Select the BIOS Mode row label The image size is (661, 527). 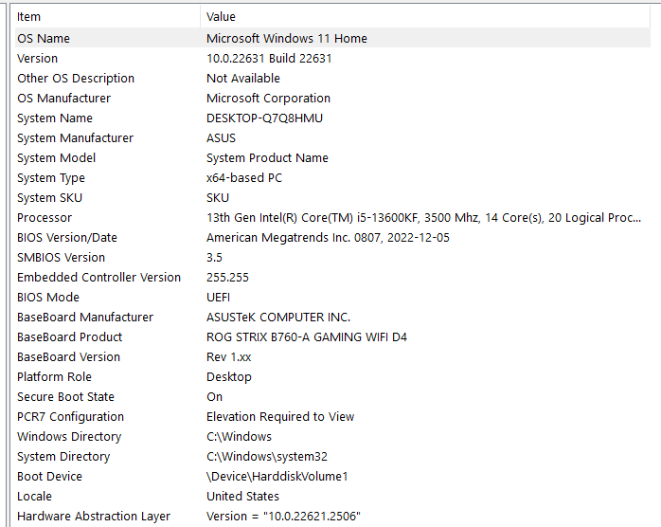click(x=48, y=297)
